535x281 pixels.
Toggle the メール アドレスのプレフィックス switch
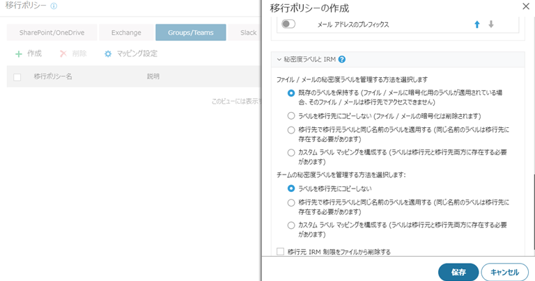pyautogui.click(x=288, y=24)
